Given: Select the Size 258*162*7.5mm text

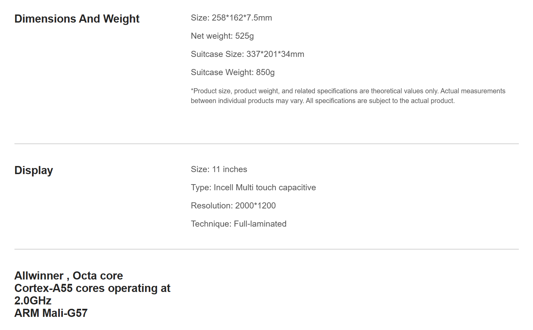Looking at the screenshot, I should click(231, 18).
